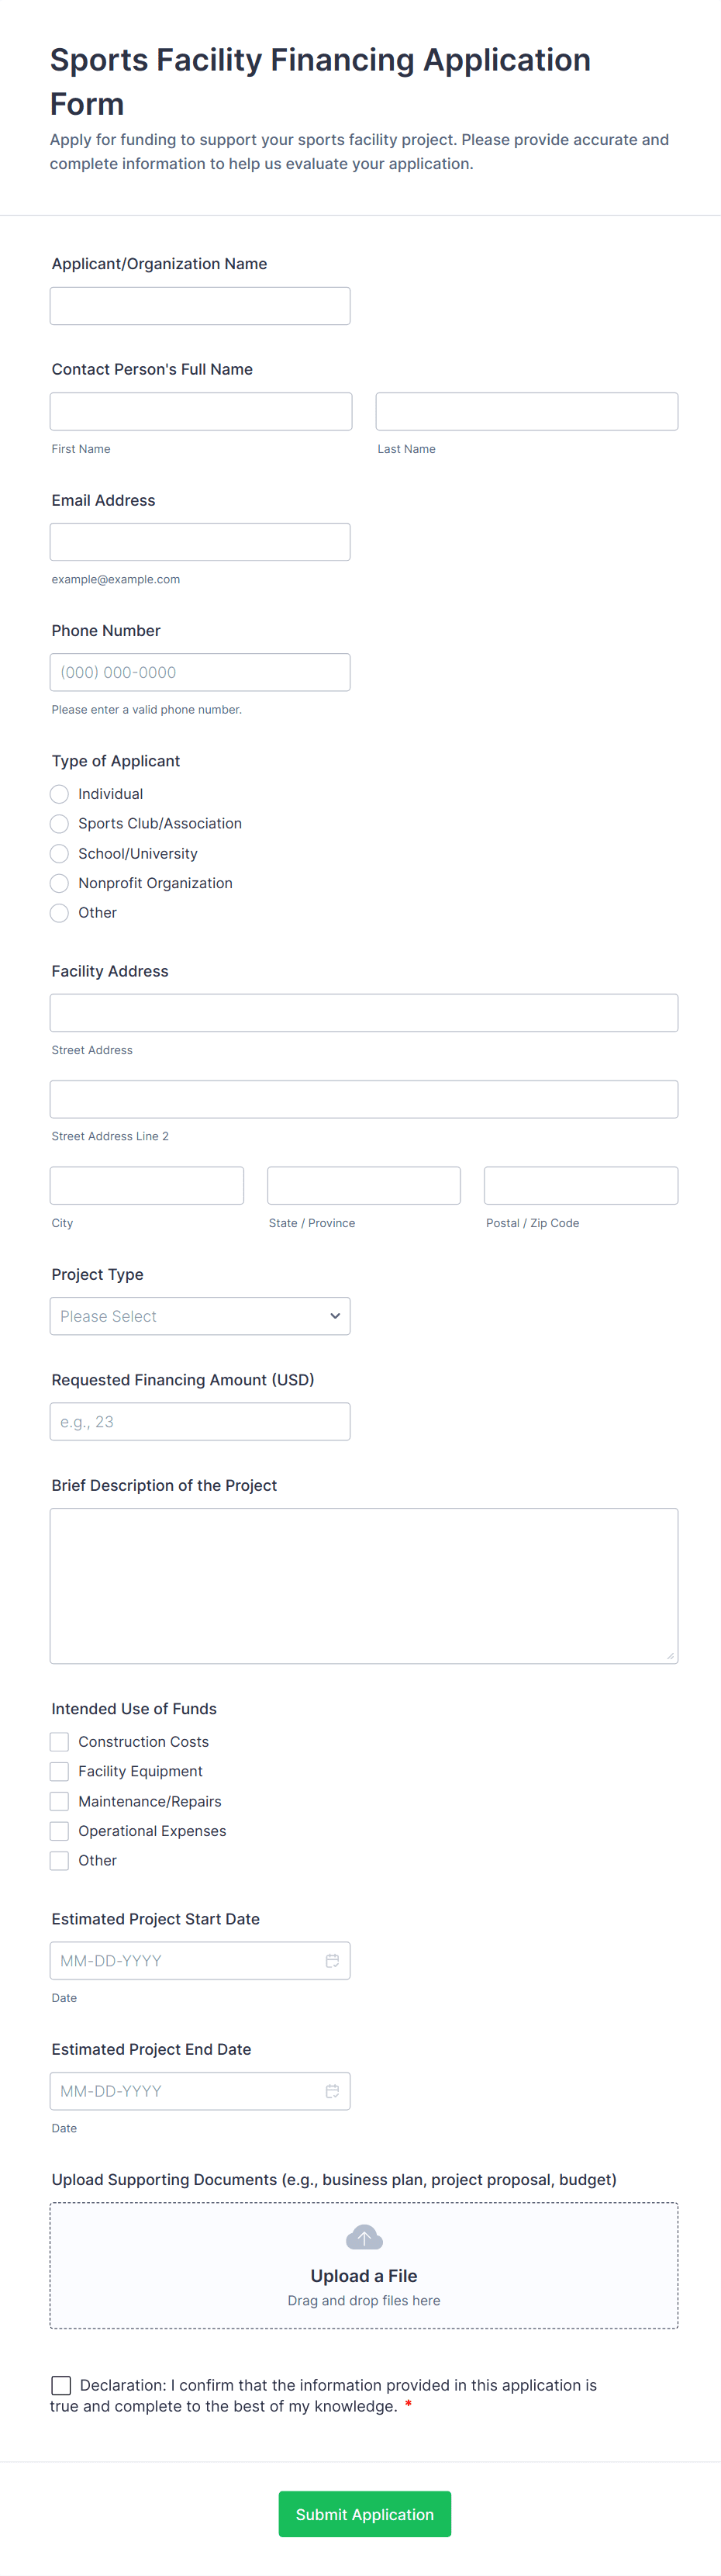Open calendar icon for Project Start Date
Image resolution: width=721 pixels, height=2576 pixels.
coord(332,1960)
